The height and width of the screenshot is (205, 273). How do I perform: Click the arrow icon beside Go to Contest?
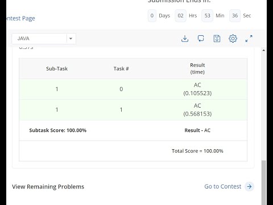249,186
